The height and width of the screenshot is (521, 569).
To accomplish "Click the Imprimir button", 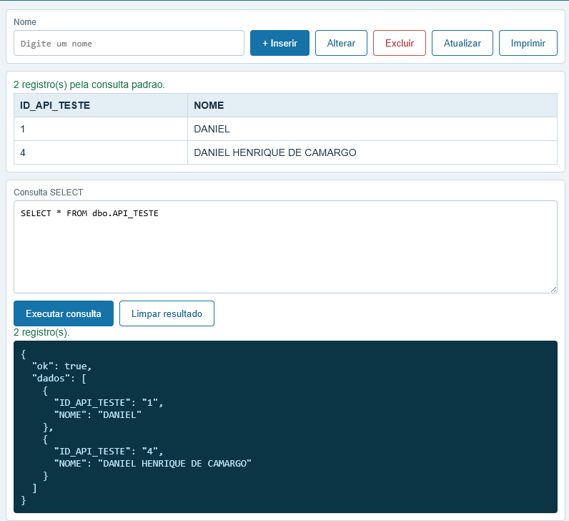I will pos(528,43).
